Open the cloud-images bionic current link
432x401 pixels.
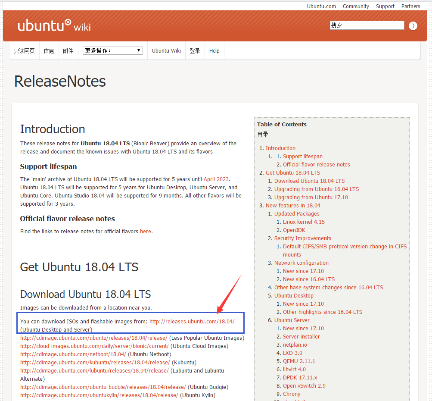pyautogui.click(x=94, y=346)
